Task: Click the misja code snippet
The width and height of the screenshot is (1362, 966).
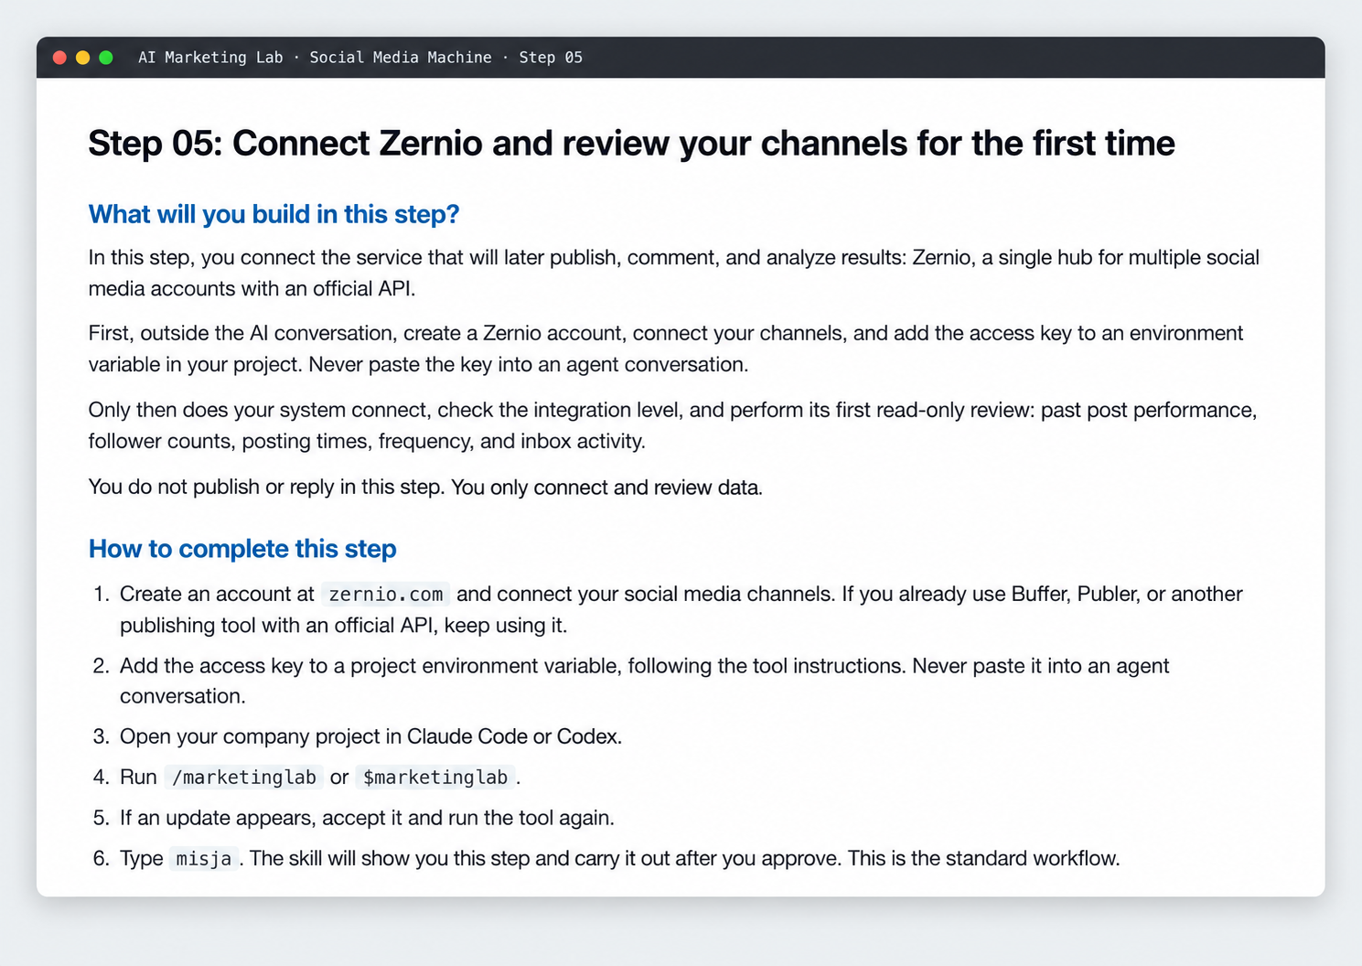Action: click(x=204, y=859)
